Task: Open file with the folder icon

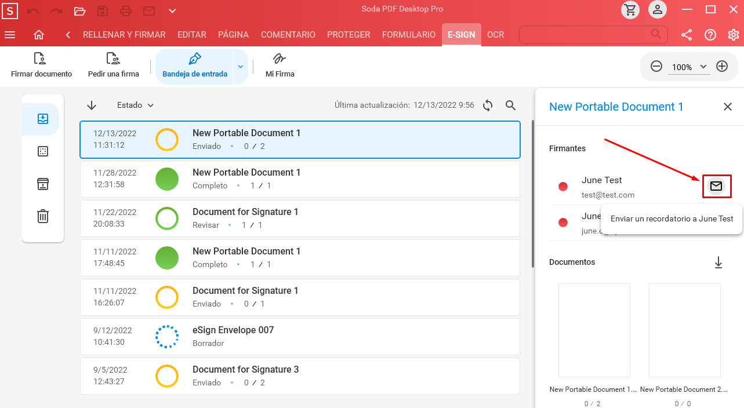Action: point(80,10)
